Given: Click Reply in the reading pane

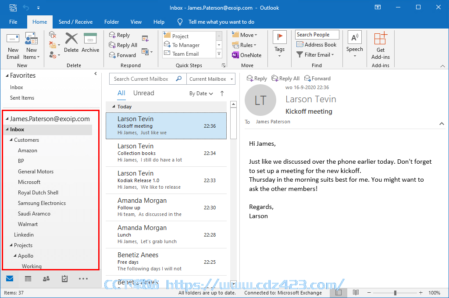Looking at the screenshot, I should coord(257,78).
